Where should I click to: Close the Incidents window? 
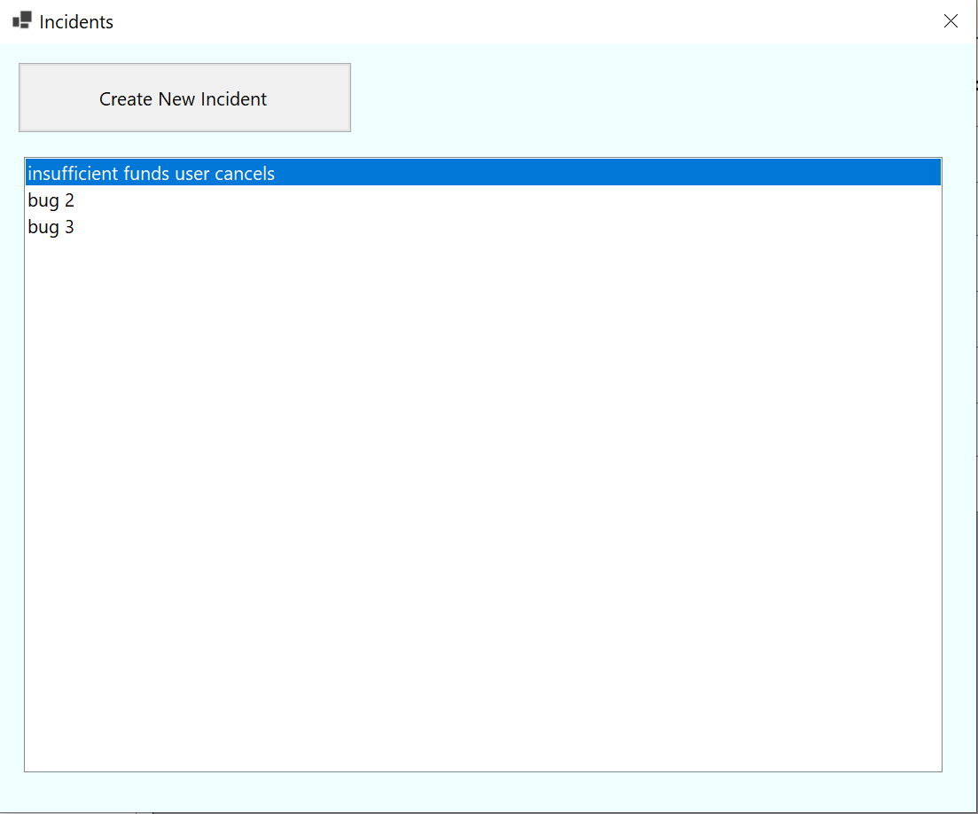point(951,21)
